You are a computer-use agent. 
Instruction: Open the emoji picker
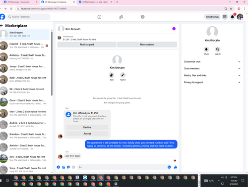click(x=169, y=167)
